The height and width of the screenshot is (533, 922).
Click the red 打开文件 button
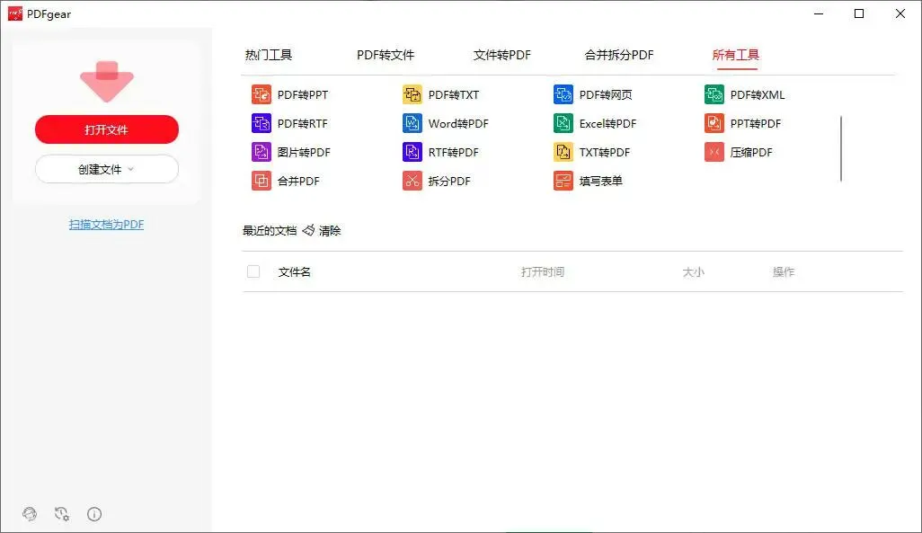coord(106,129)
